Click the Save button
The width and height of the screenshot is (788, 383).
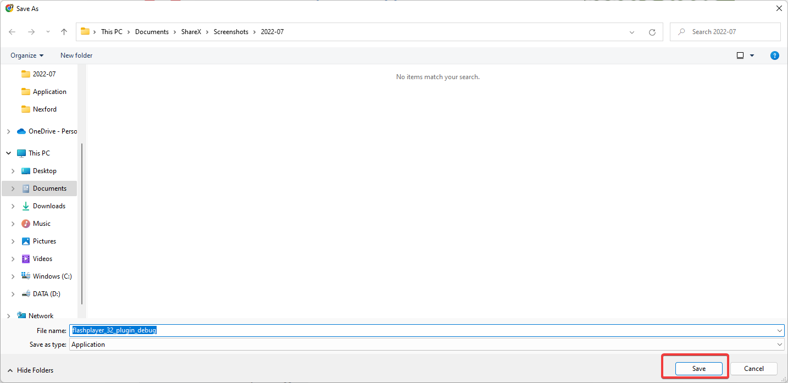tap(699, 369)
